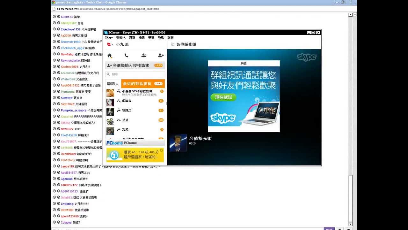Click the avatar thumbnail of 豆豆
Viewport: 408px width, 230px height.
pos(110,122)
